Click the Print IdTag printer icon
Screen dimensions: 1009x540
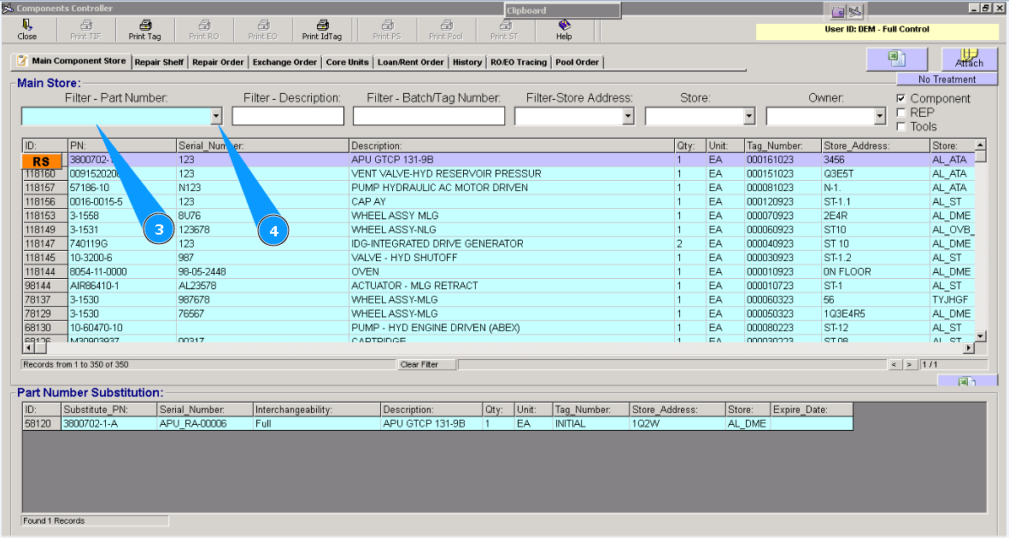coord(321,26)
